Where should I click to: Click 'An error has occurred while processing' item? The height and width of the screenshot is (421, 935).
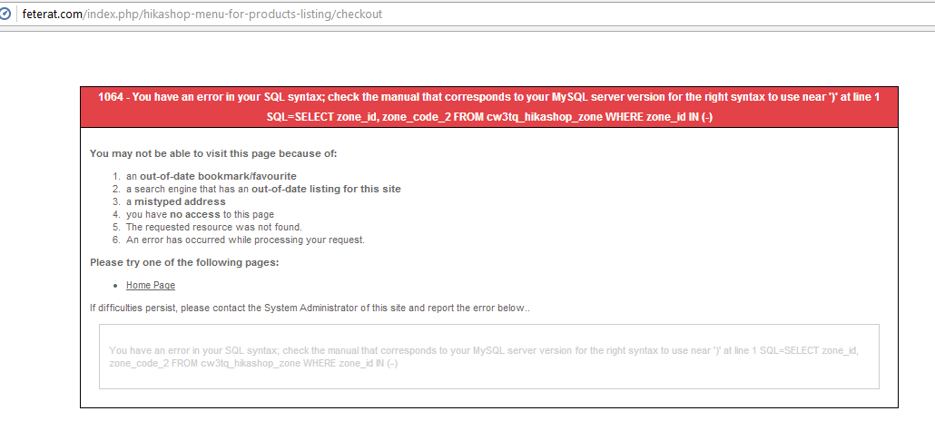click(245, 240)
